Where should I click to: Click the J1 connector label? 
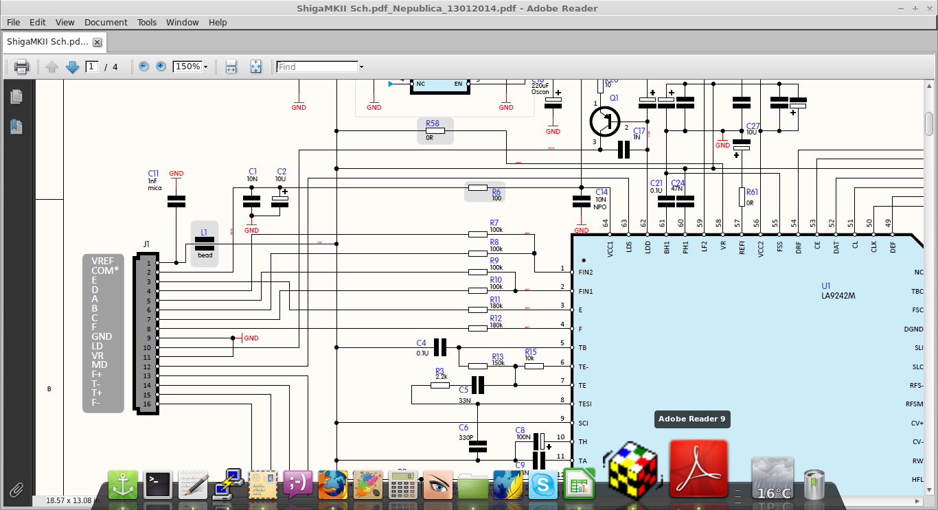146,244
